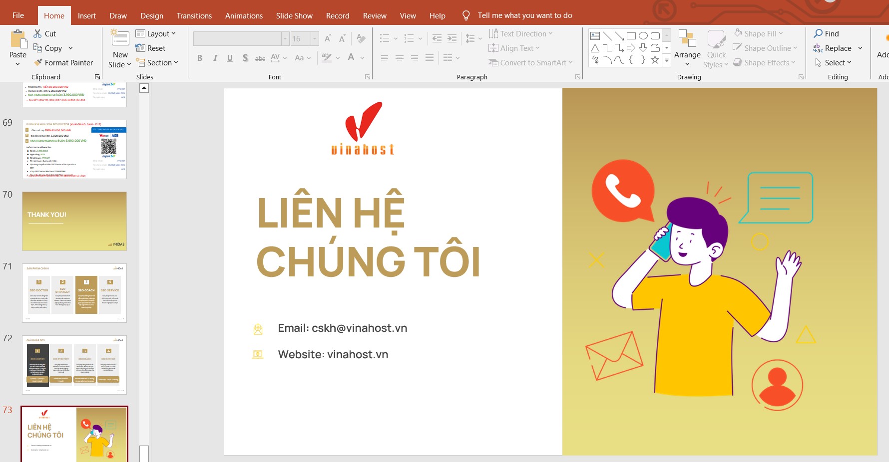Open the Slide Show menu
This screenshot has width=889, height=462.
click(x=294, y=15)
